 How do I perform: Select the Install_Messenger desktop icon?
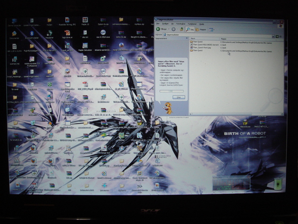14,74
